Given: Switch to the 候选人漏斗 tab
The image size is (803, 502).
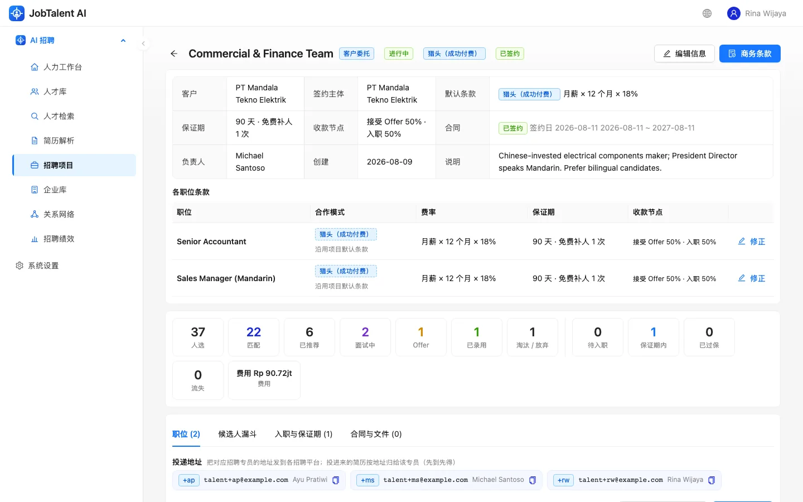Looking at the screenshot, I should pos(238,434).
